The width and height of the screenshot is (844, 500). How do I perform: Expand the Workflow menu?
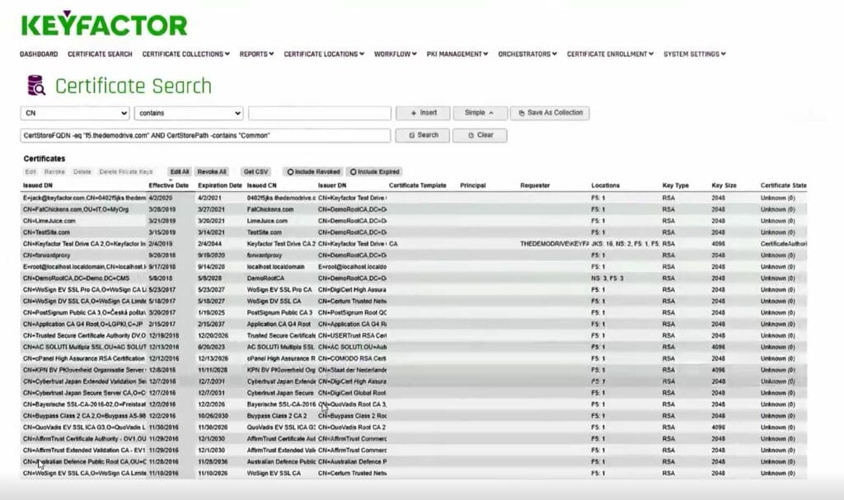click(395, 54)
